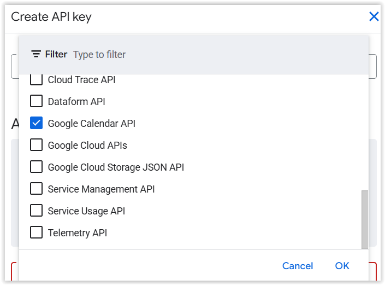Image resolution: width=385 pixels, height=285 pixels.
Task: Cancel the API selection
Action: coord(298,266)
